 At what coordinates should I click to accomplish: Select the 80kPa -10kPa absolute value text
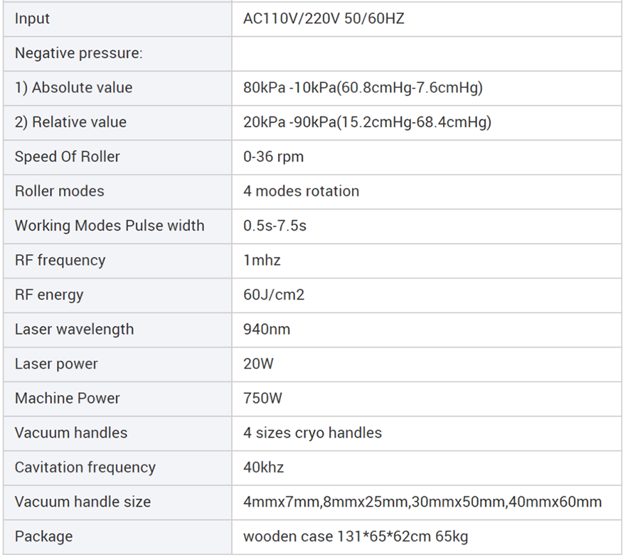pos(362,88)
